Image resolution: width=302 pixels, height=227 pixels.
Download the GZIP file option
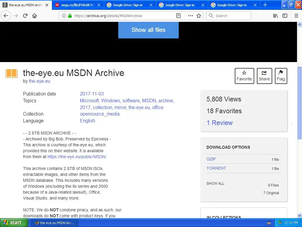tap(211, 159)
